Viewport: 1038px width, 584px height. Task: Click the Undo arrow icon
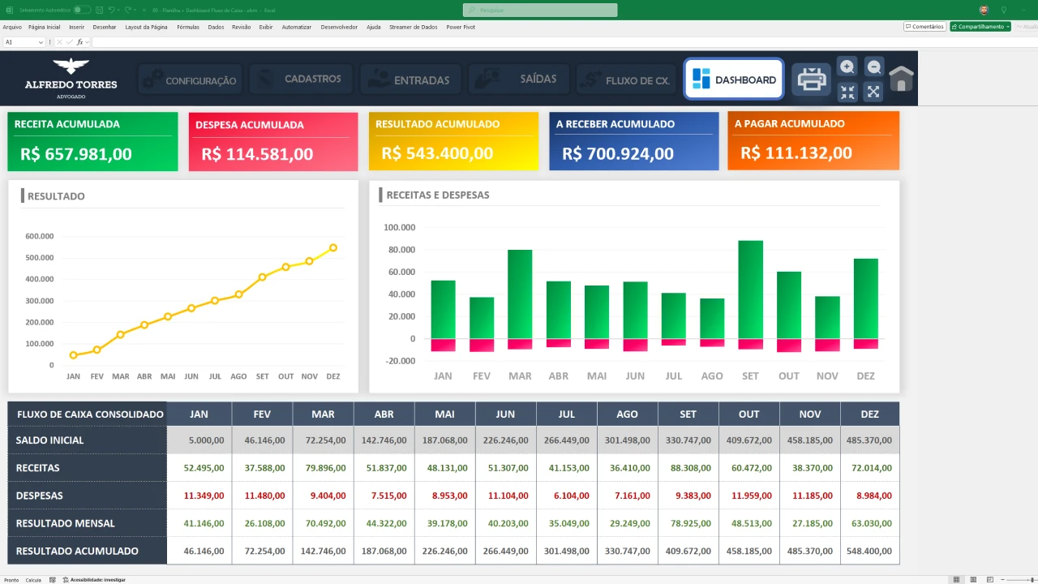(x=111, y=11)
